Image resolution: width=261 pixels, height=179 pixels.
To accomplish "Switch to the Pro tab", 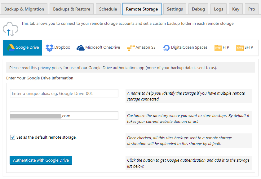I will click(x=251, y=9).
